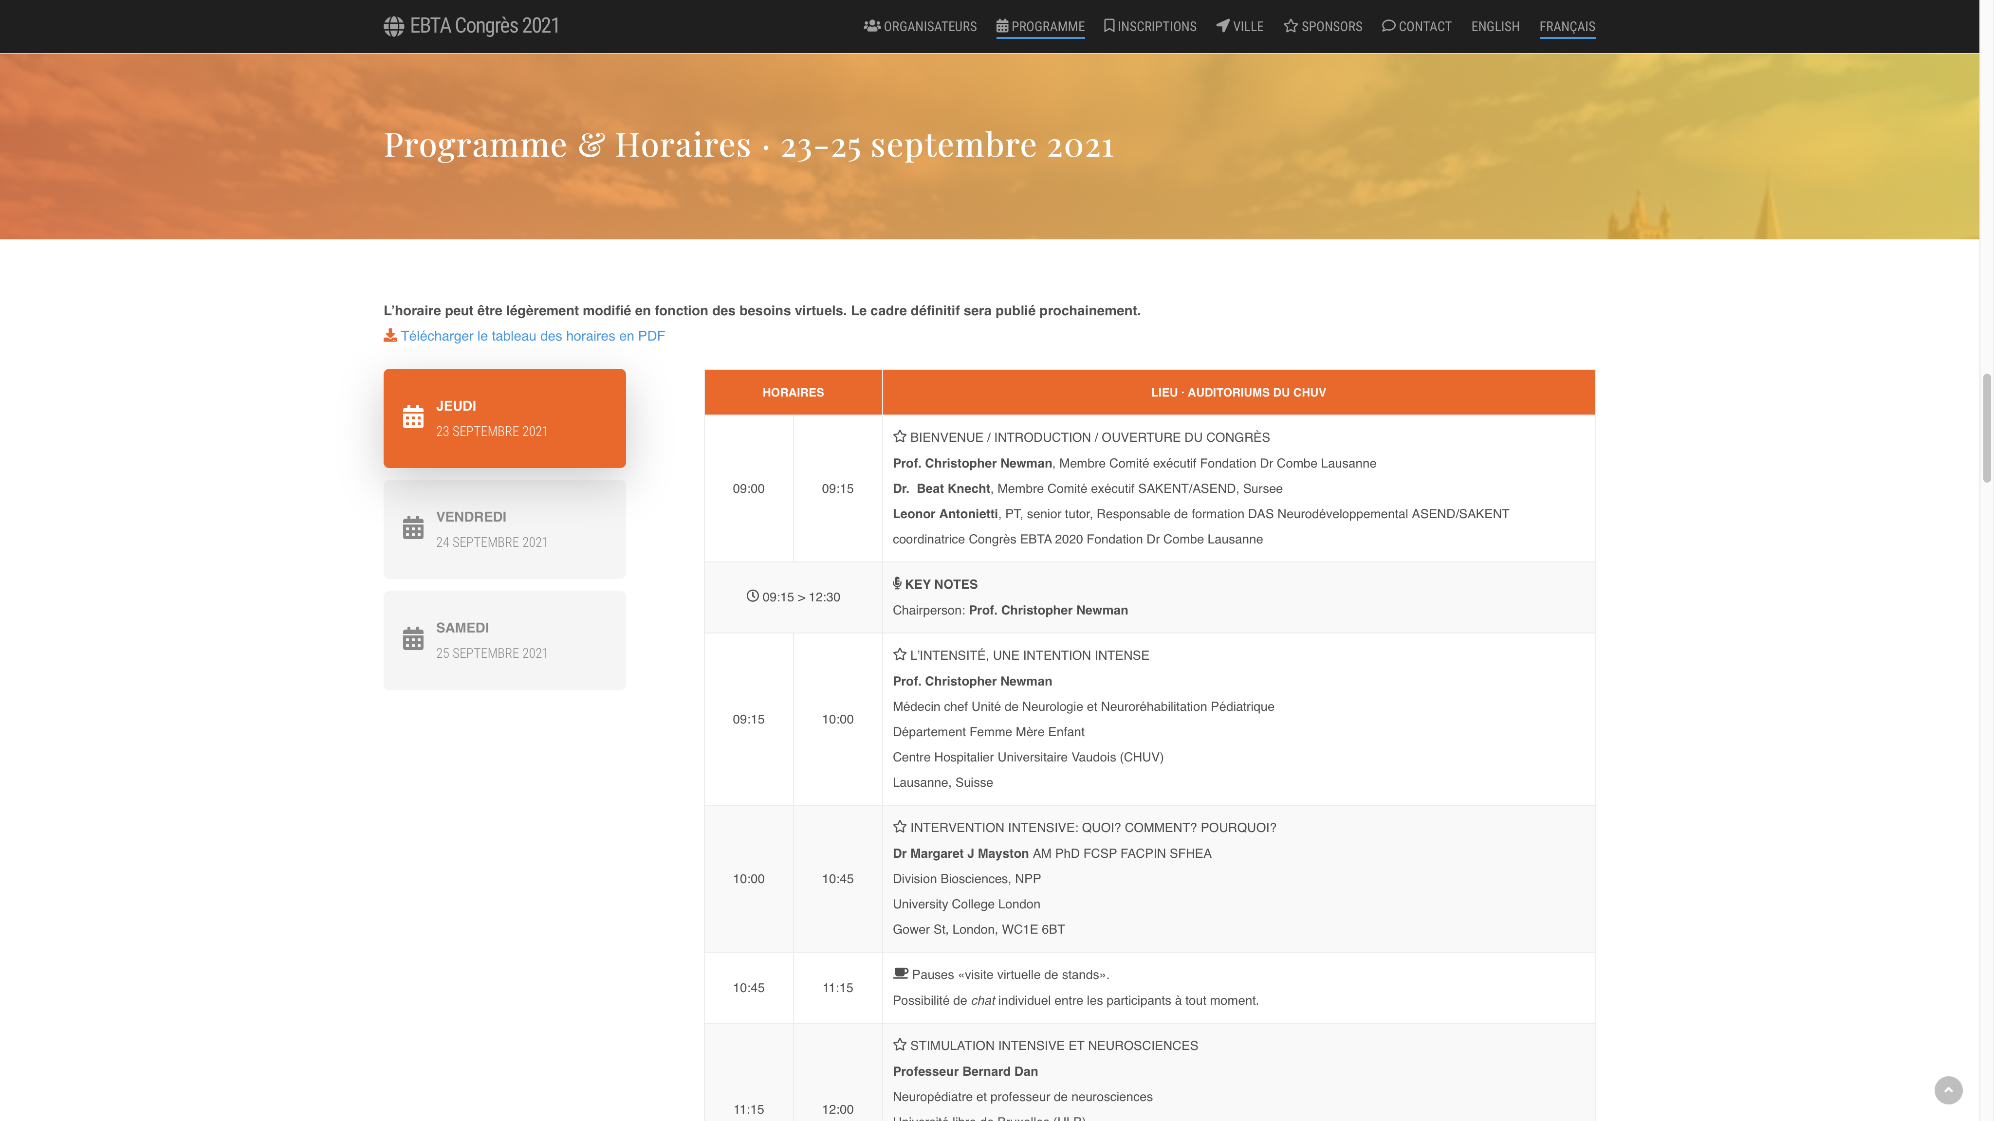Click the calendar icon next to Programme

pos(1002,26)
